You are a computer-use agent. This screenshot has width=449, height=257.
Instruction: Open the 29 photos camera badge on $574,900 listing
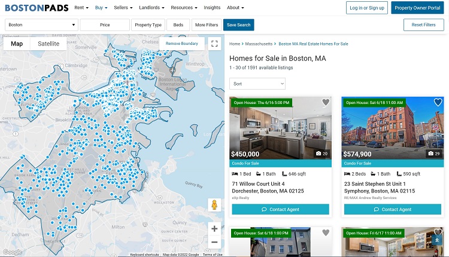coord(434,154)
